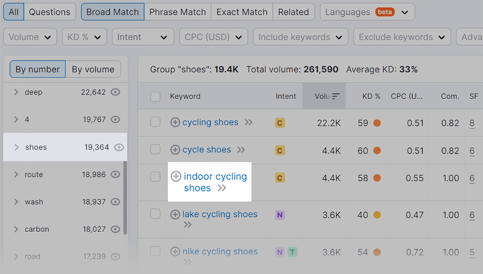The width and height of the screenshot is (483, 274).
Task: Switch to the Phrase Match tab
Action: [x=178, y=12]
